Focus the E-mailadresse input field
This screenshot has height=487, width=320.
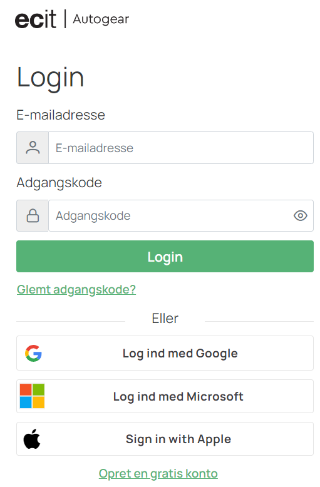click(x=181, y=148)
